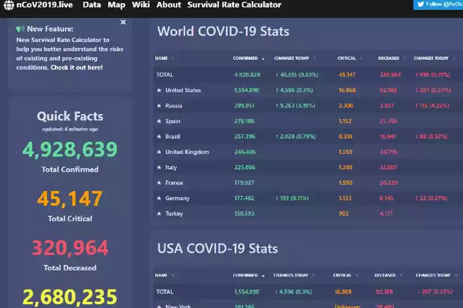Open the Map page in top navigation
Image resolution: width=463 pixels, height=308 pixels.
pyautogui.click(x=116, y=5)
